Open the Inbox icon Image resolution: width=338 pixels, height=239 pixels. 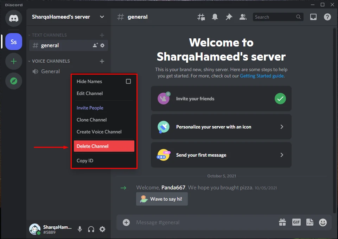pos(313,17)
